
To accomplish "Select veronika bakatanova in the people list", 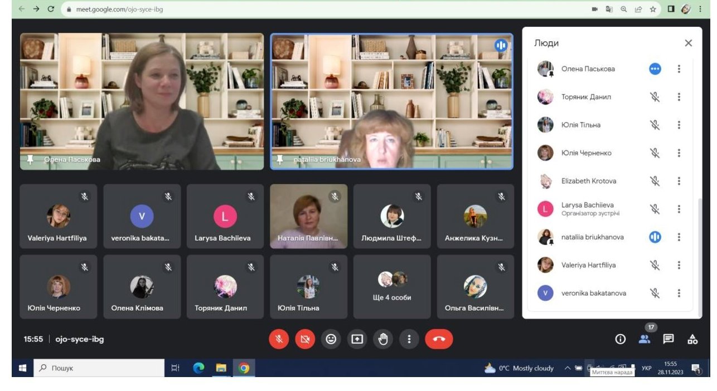I will click(593, 293).
